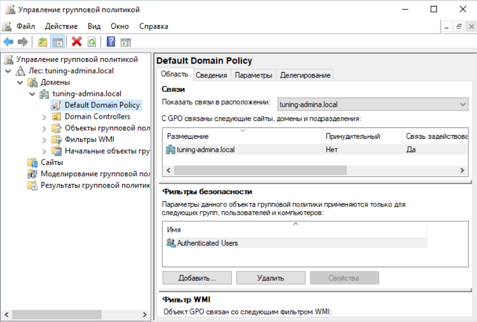Viewport: 477px width, 322px height.
Task: Click the Свойства button
Action: tap(344, 278)
